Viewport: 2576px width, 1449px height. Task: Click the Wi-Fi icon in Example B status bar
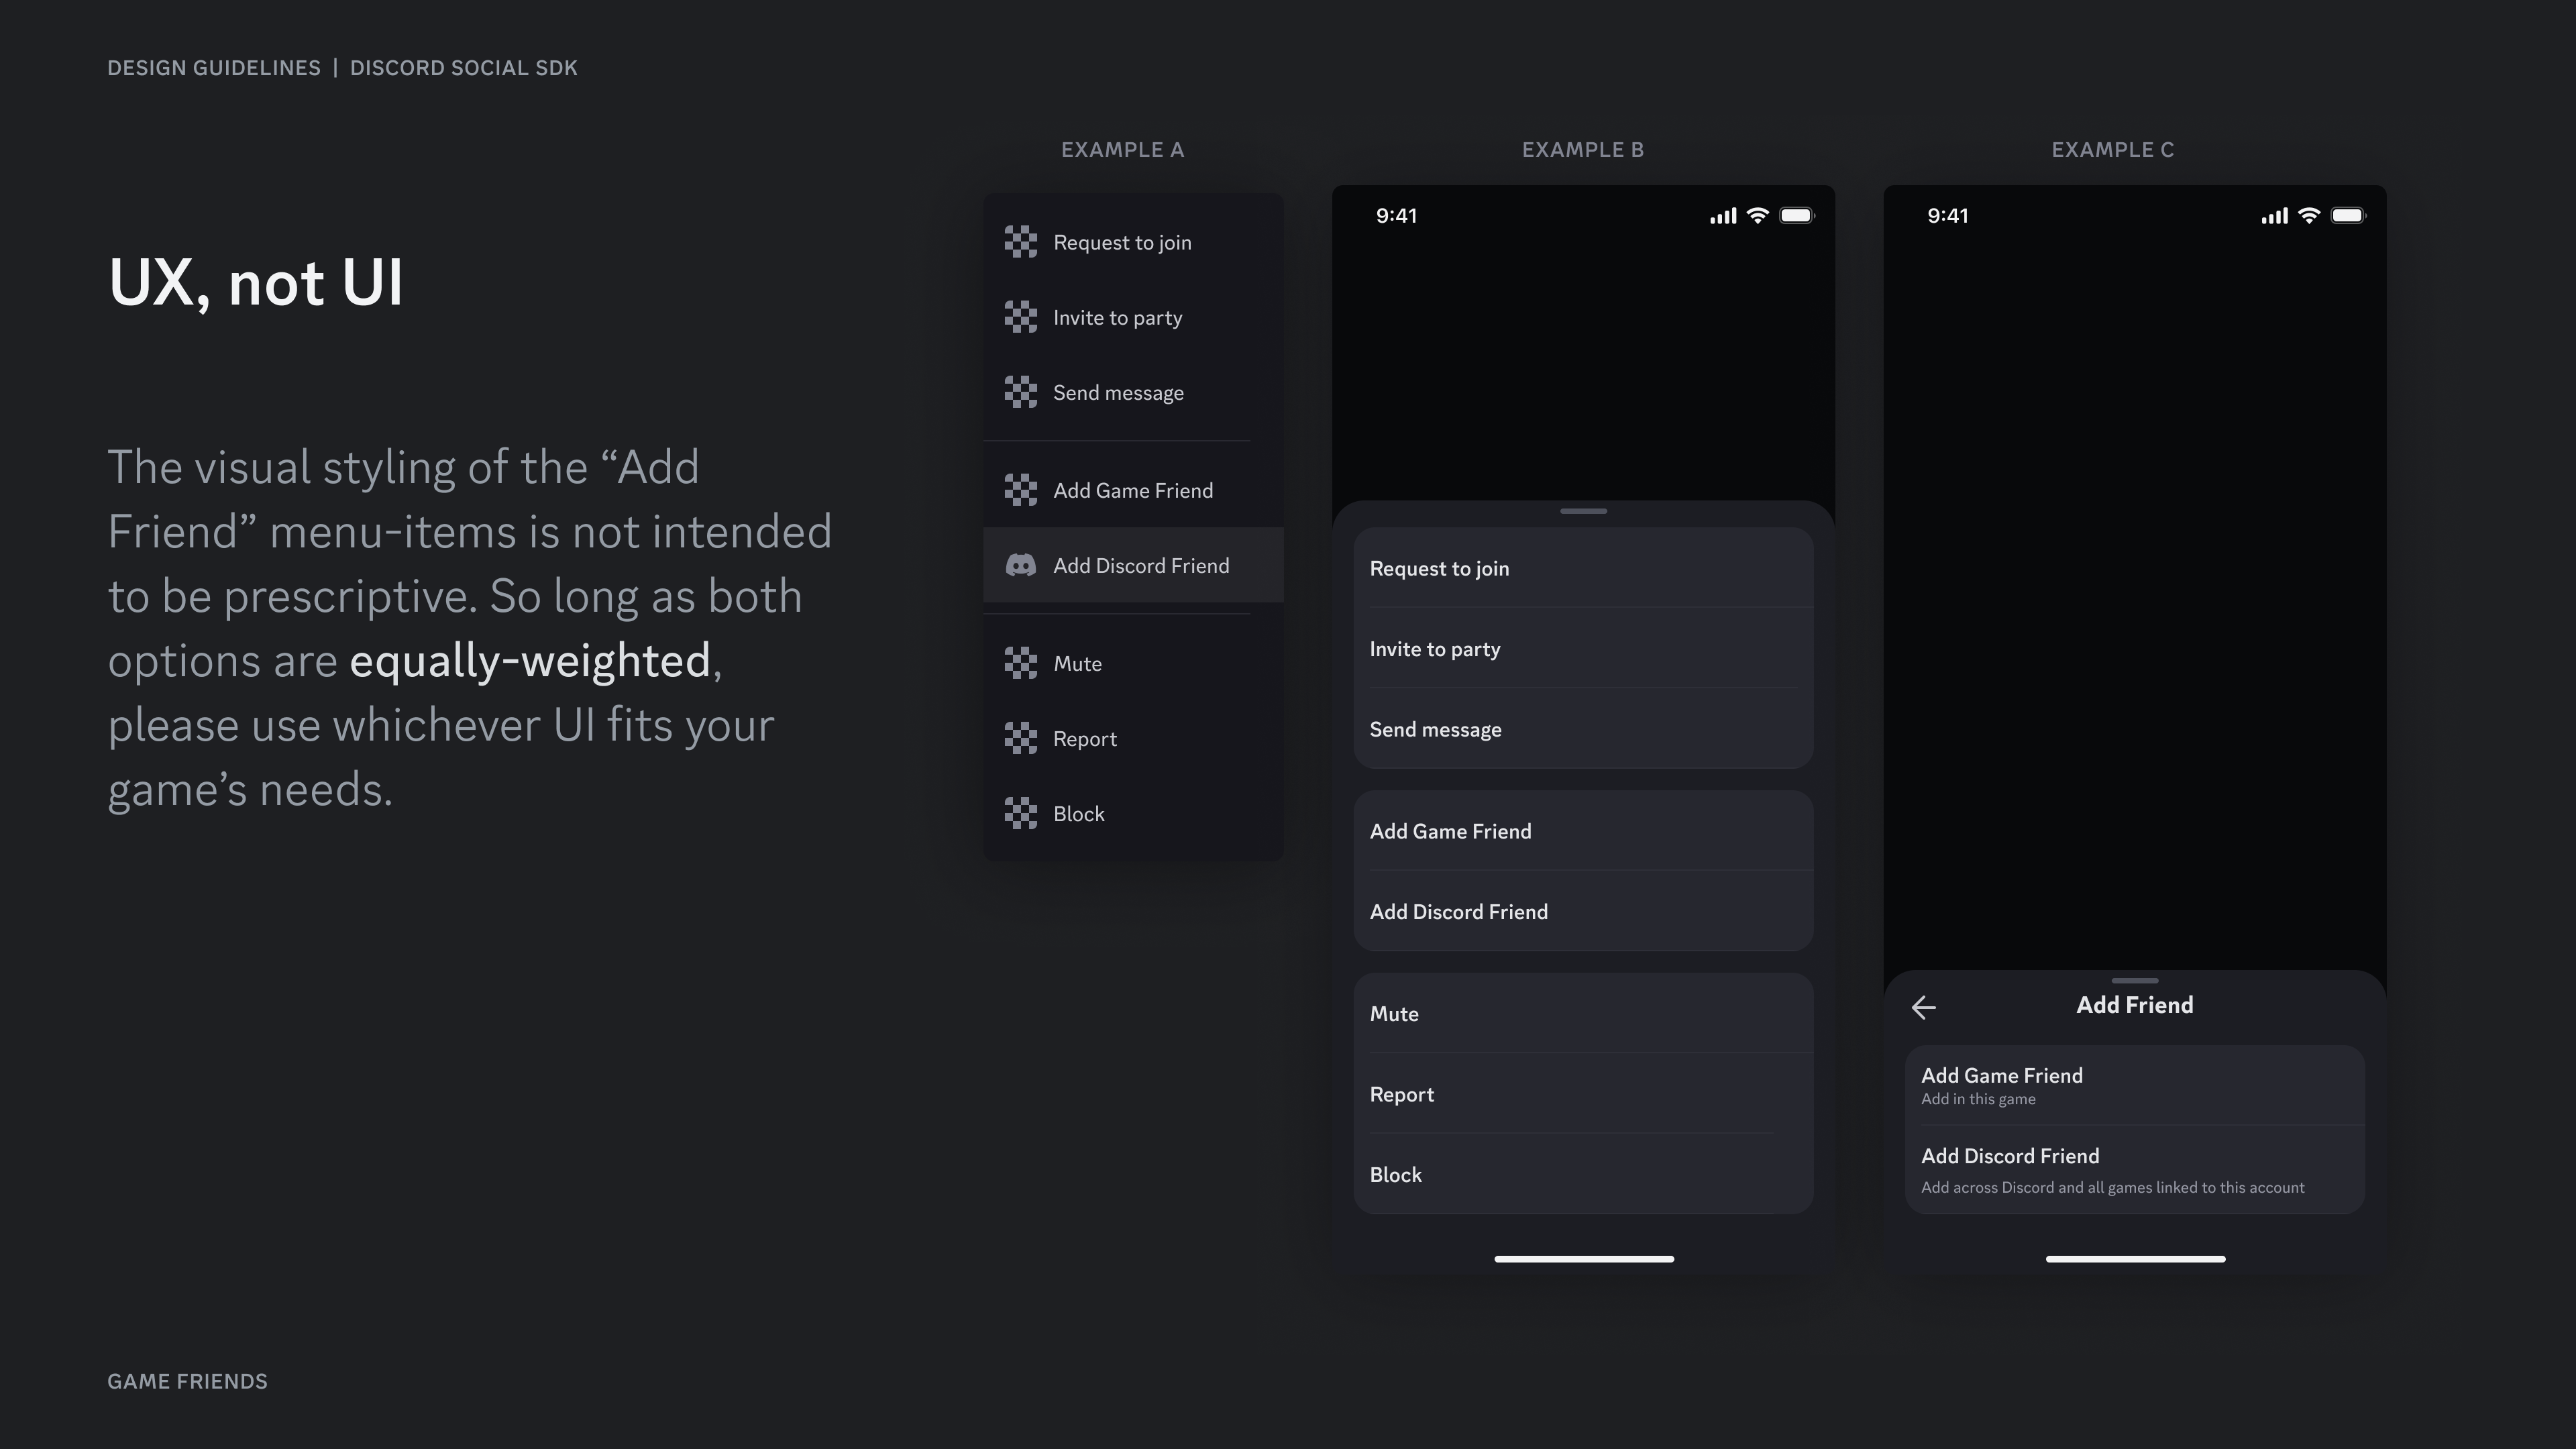1758,215
